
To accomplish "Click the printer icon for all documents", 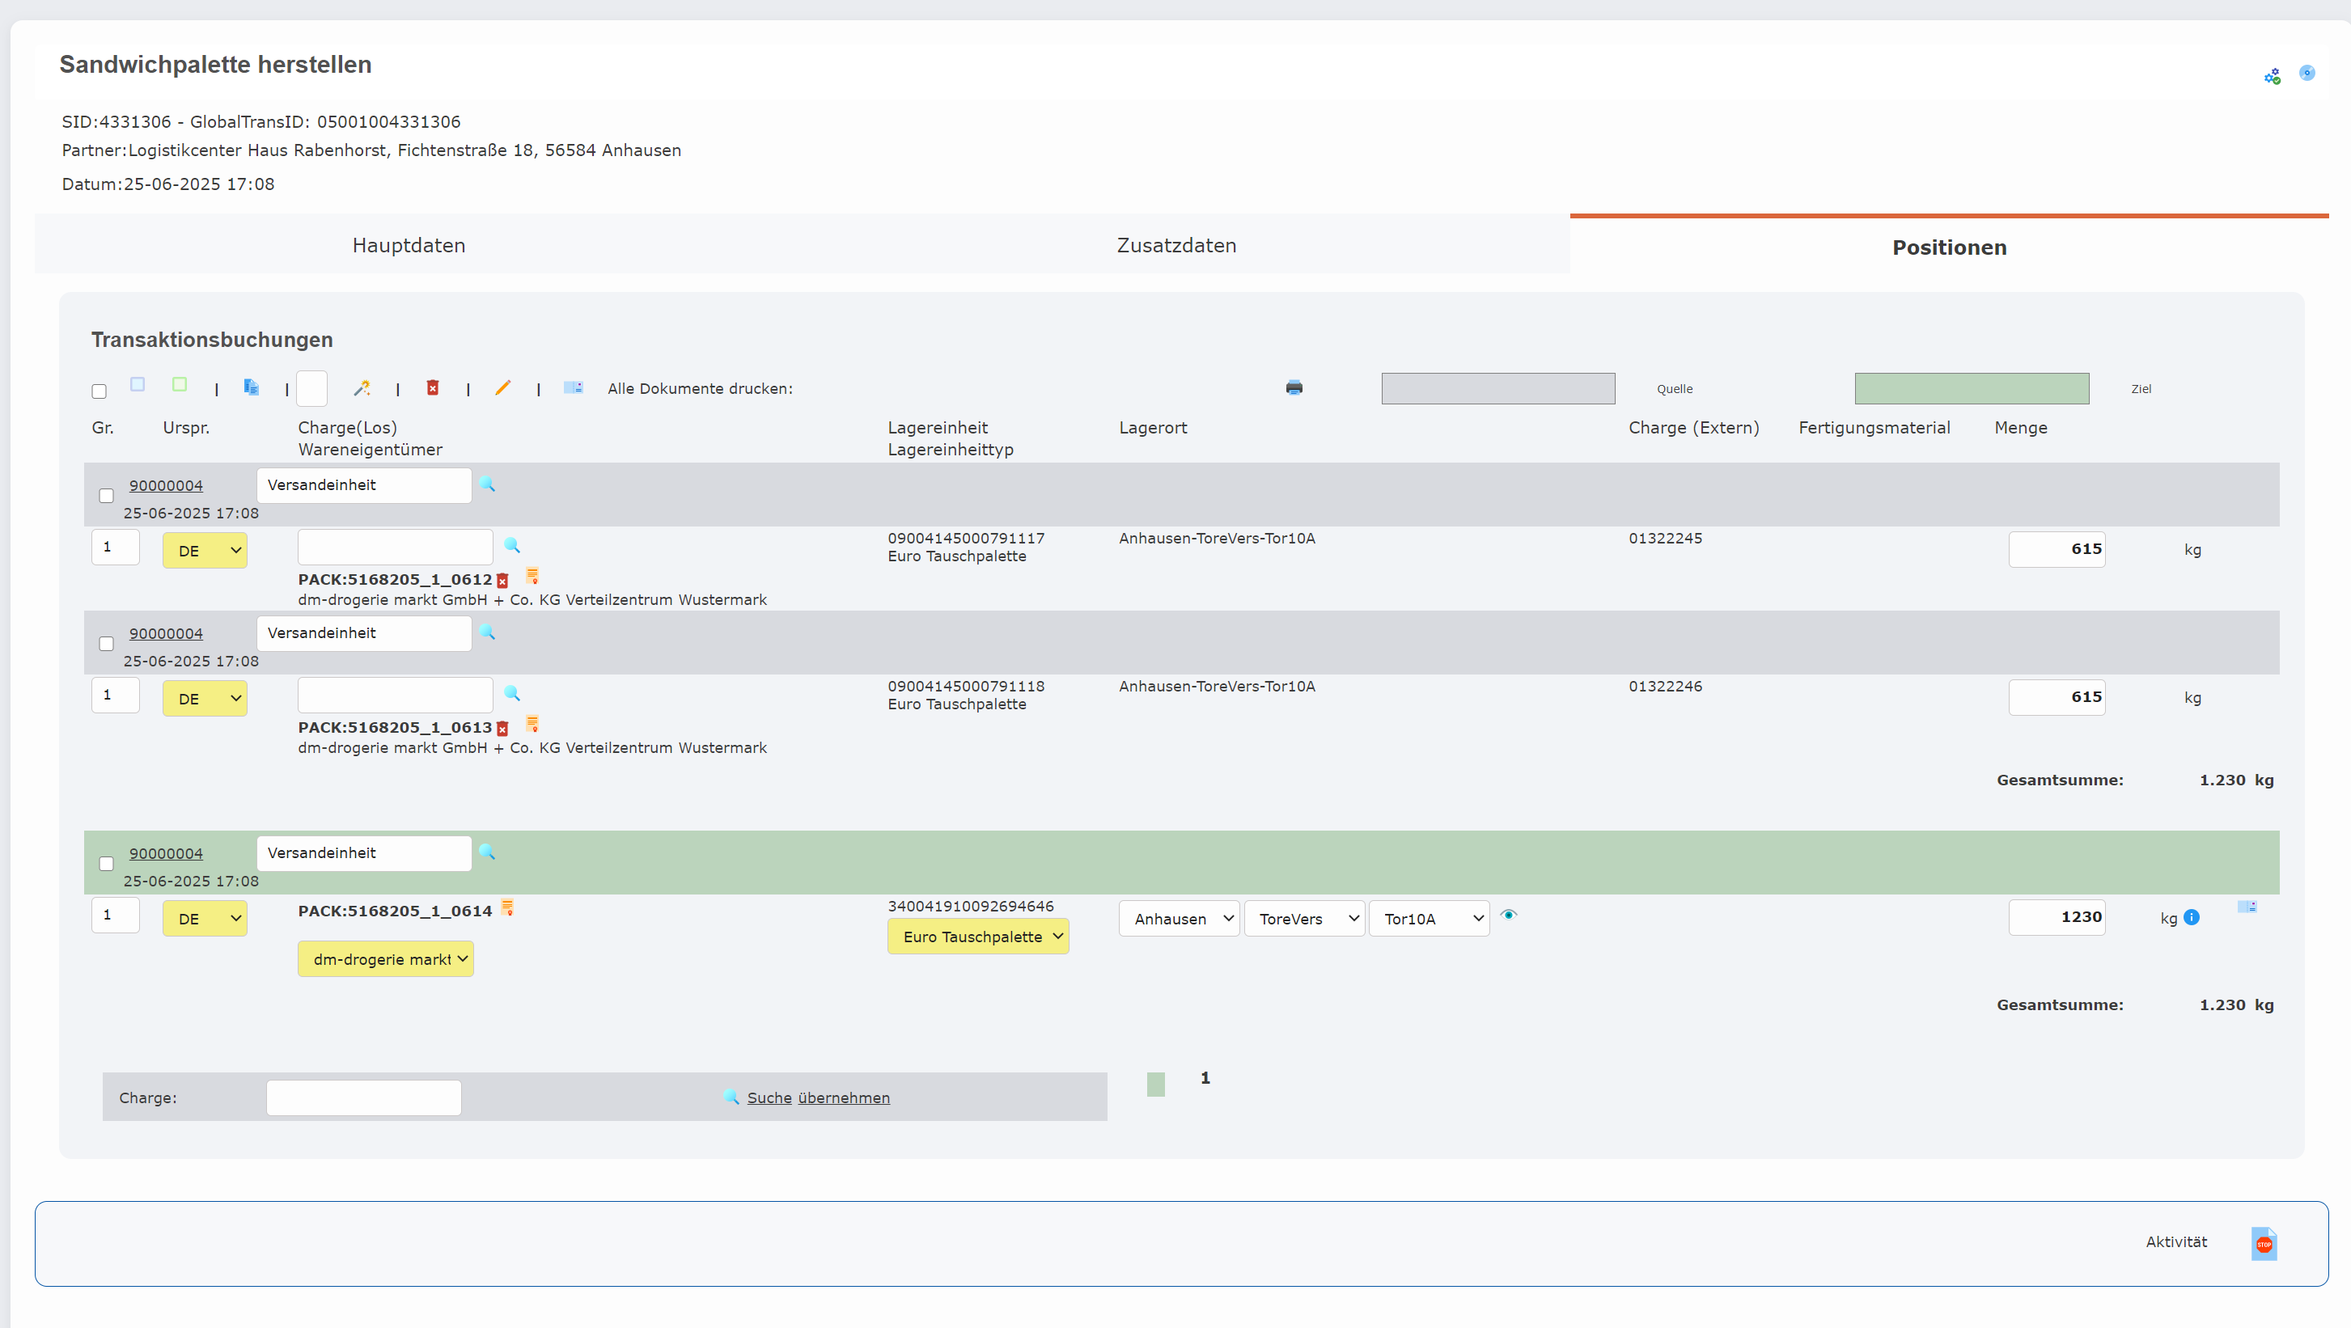I will [x=1294, y=387].
